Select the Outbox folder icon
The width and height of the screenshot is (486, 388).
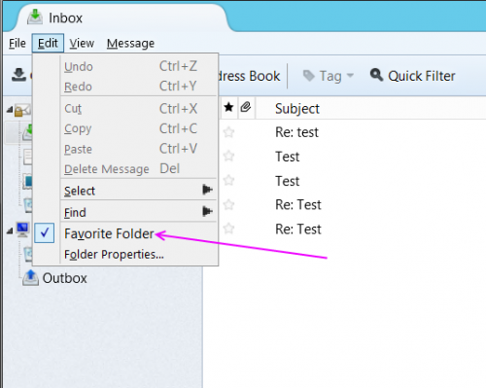(x=30, y=278)
